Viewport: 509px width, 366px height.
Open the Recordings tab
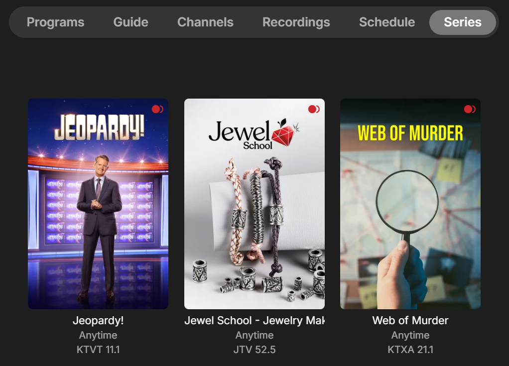tap(296, 22)
